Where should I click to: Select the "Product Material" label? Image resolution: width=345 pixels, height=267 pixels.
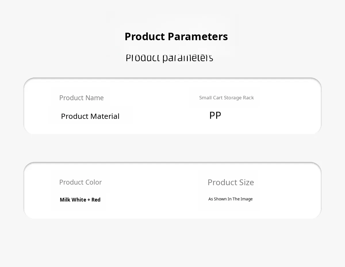pos(90,116)
